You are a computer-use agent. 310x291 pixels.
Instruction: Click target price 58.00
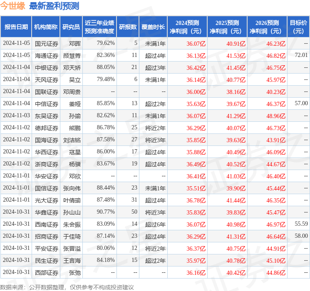tap(301, 236)
